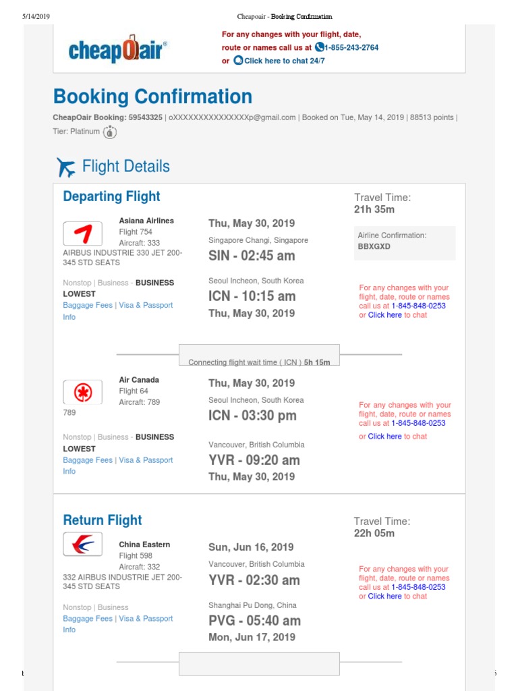Click the Asiana Airlines logo
The width and height of the screenshot is (518, 691).
pos(82,234)
